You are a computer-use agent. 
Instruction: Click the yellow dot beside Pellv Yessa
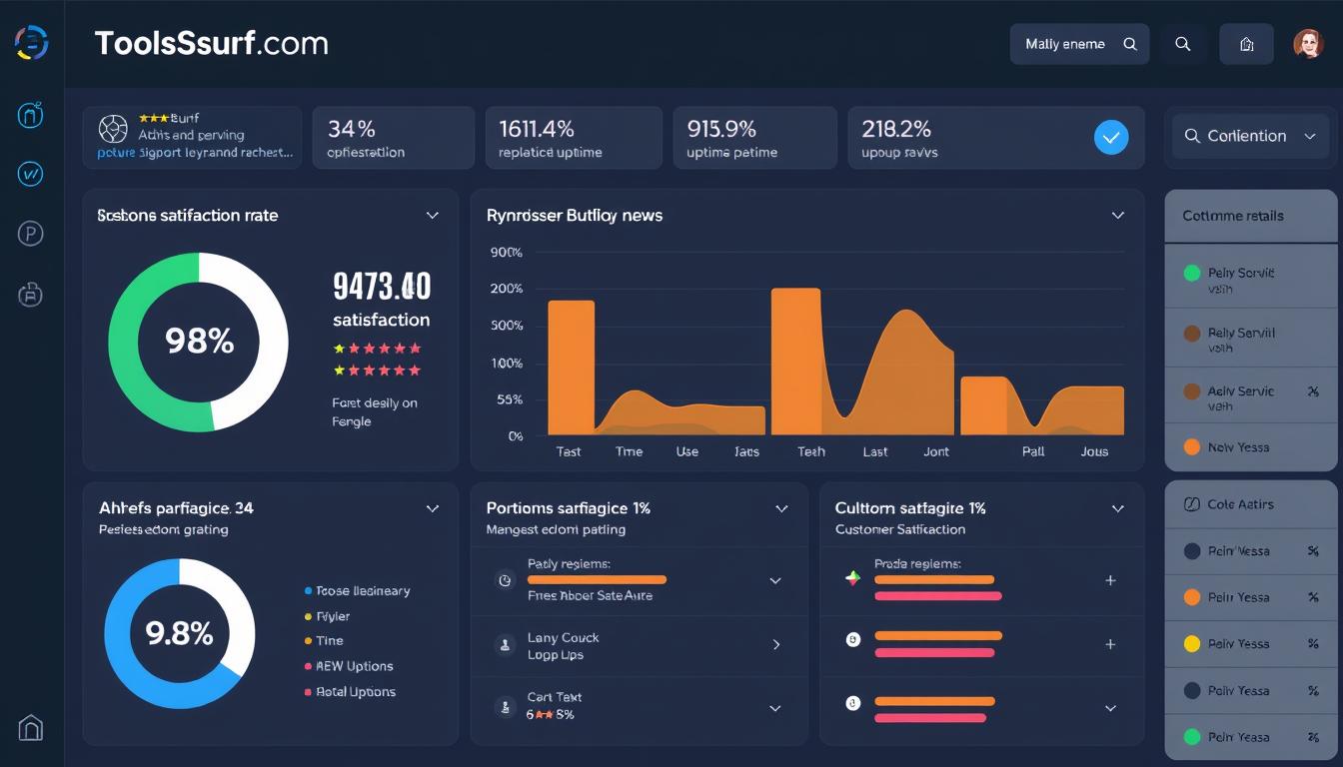tap(1191, 644)
